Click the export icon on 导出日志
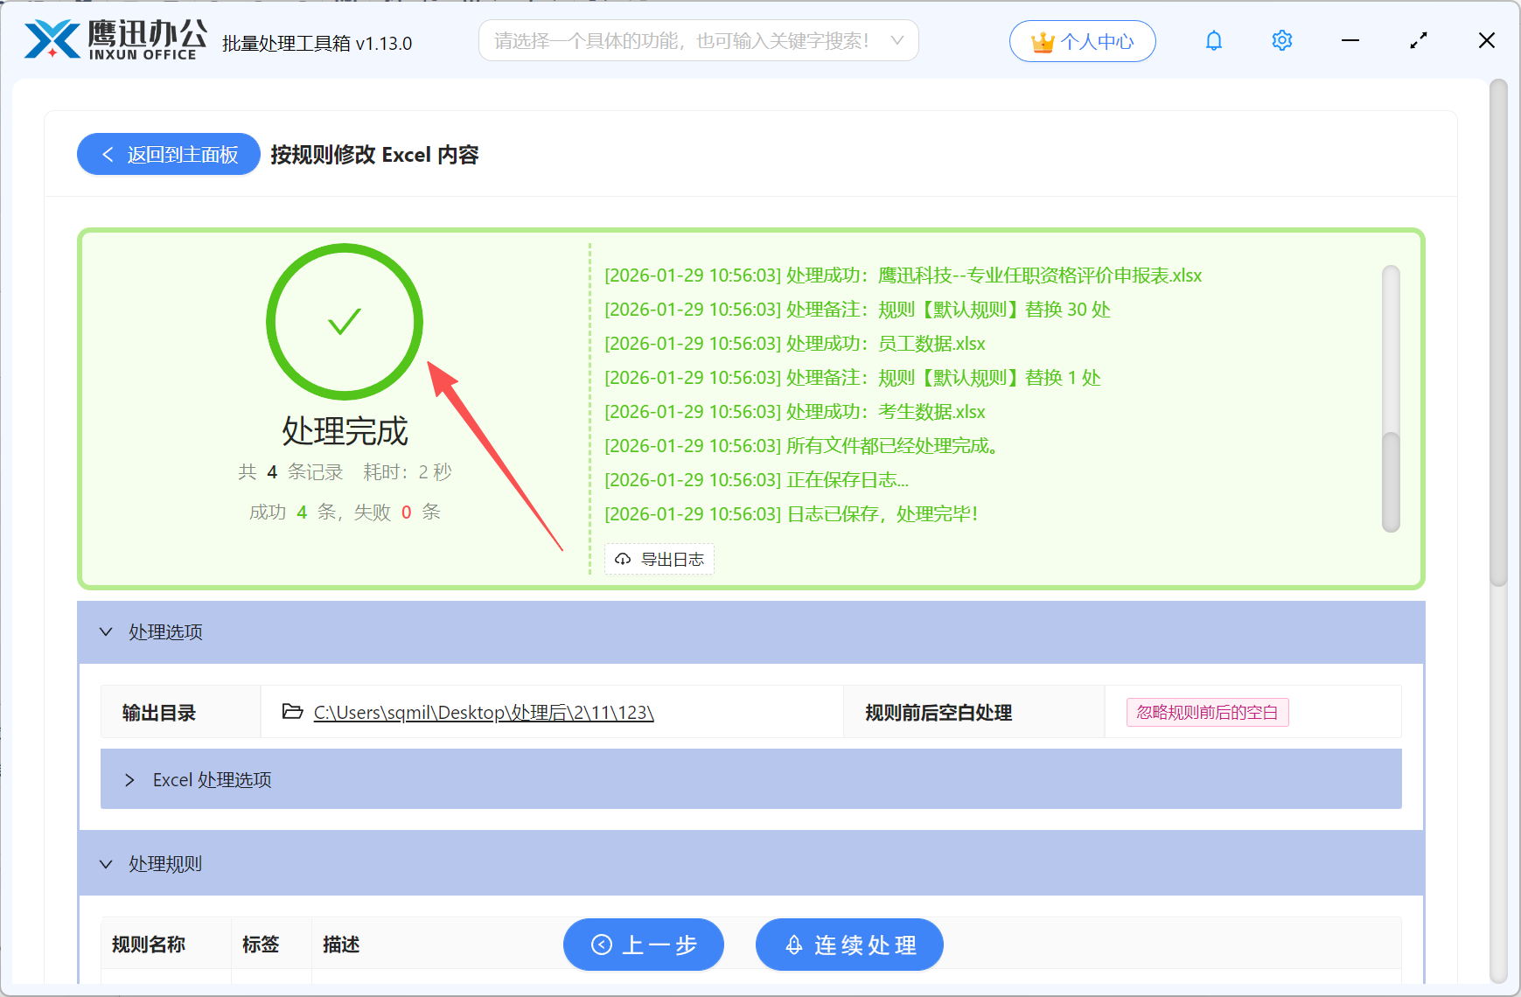Image resolution: width=1521 pixels, height=997 pixels. (622, 559)
